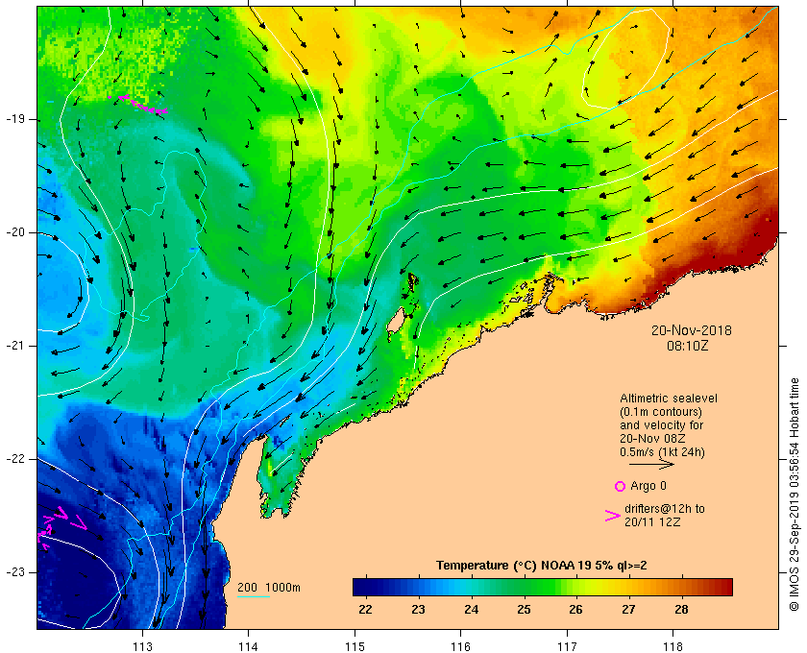
Task: Click the '200 1000m' depth label
Action: coord(269,588)
